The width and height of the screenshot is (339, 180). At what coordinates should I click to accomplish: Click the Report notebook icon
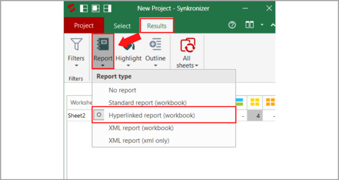click(103, 44)
